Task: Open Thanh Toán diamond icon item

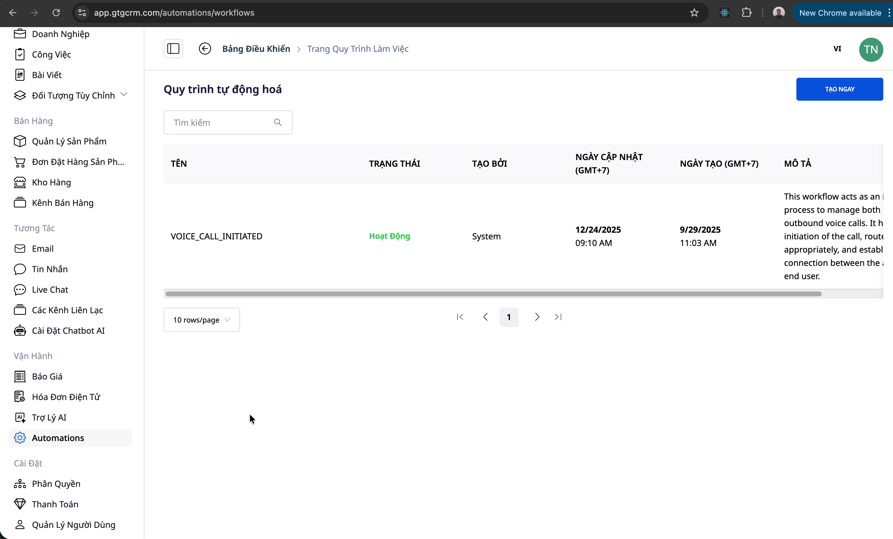Action: (x=20, y=504)
